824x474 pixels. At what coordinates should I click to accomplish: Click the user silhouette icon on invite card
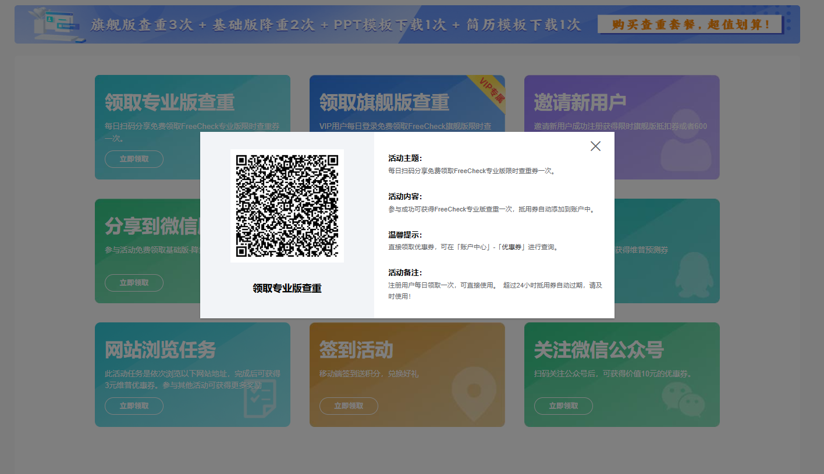click(686, 139)
